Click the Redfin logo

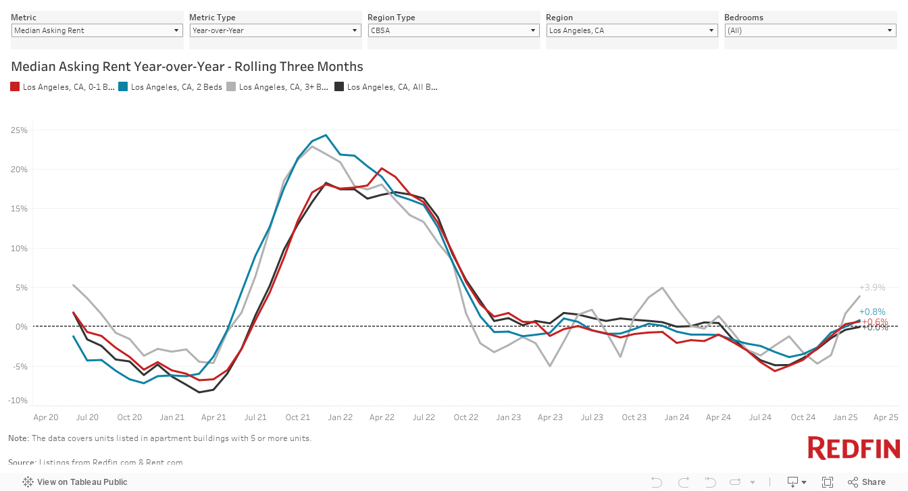854,448
